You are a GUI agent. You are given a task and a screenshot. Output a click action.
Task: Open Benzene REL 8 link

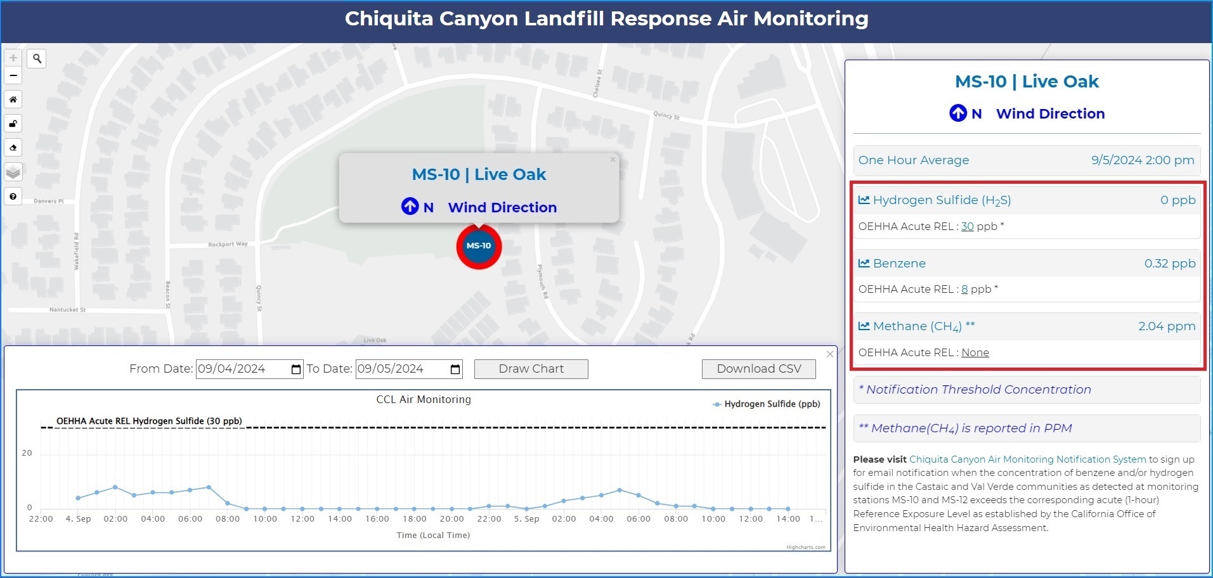[964, 289]
